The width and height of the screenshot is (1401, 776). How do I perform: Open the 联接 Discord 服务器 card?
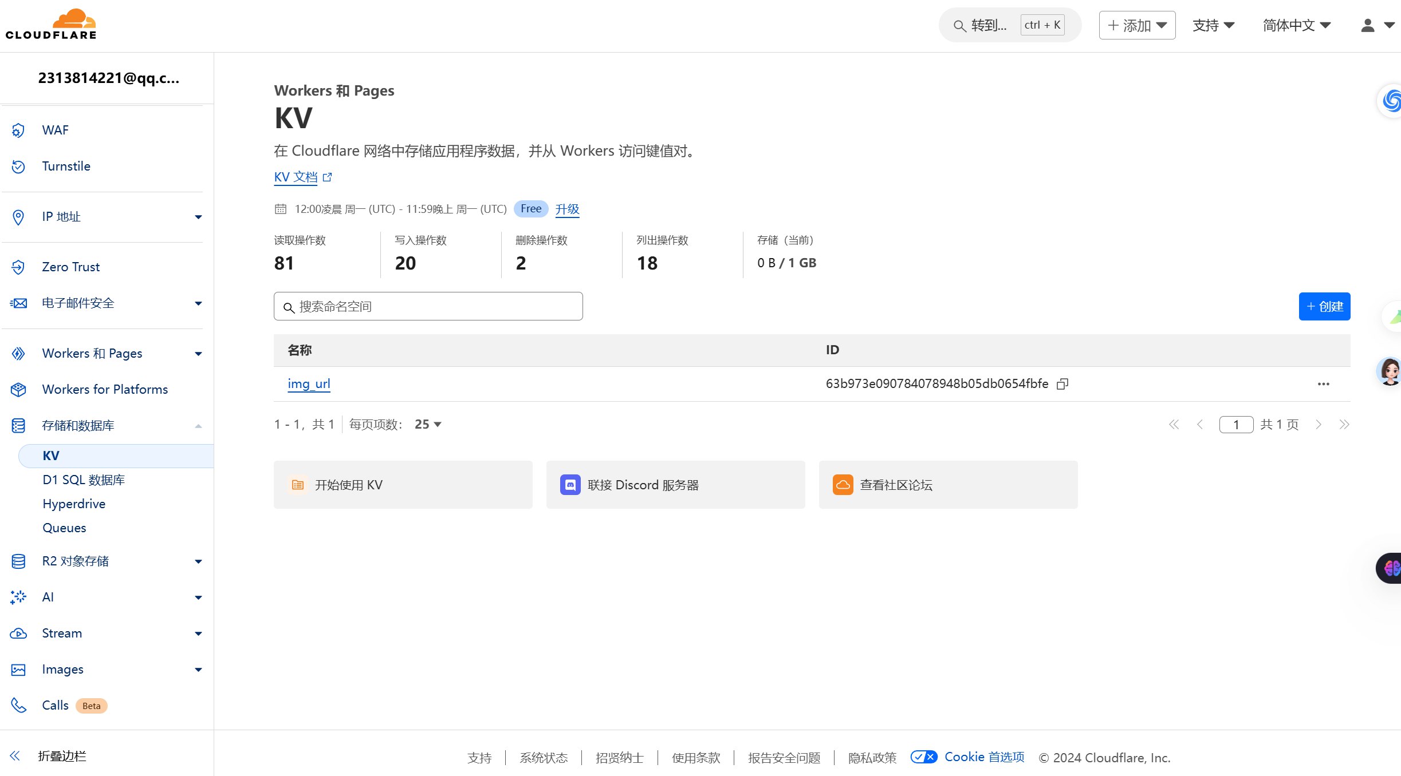coord(675,485)
